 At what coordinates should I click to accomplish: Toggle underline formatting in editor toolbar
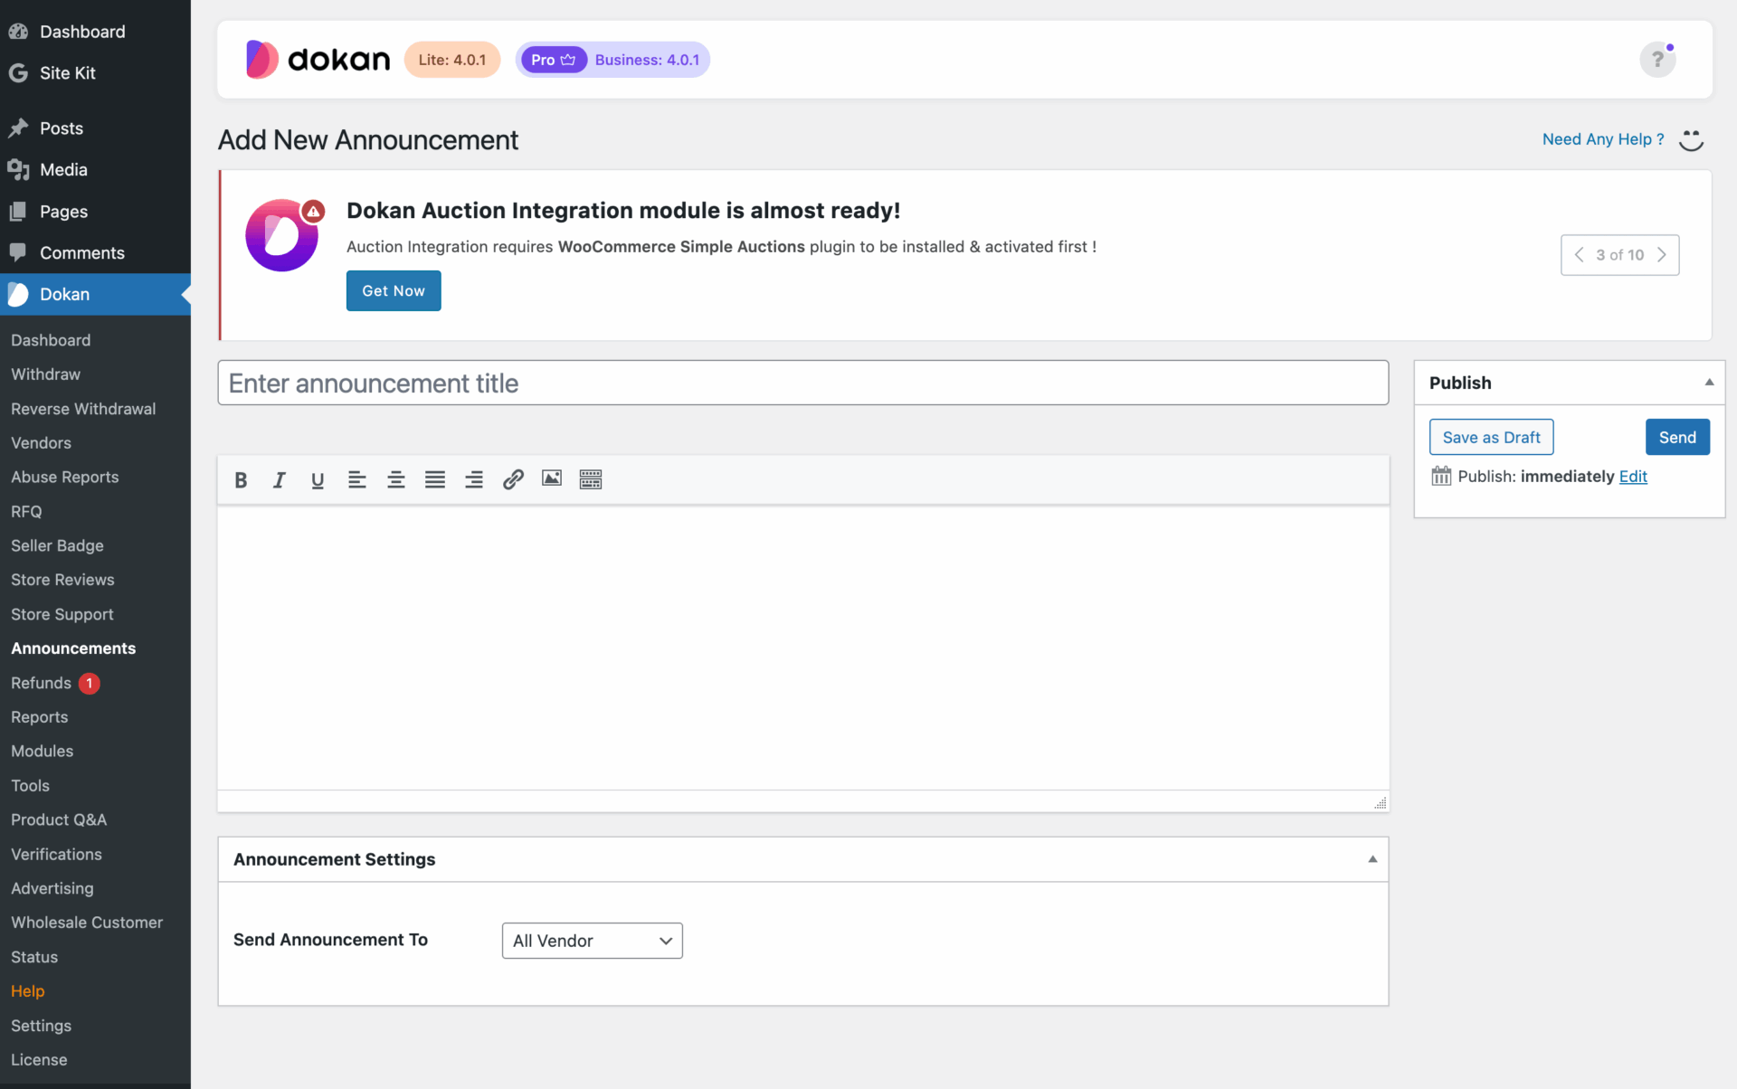(318, 479)
